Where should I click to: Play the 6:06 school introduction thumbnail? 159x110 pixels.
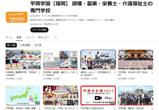pos(23,59)
